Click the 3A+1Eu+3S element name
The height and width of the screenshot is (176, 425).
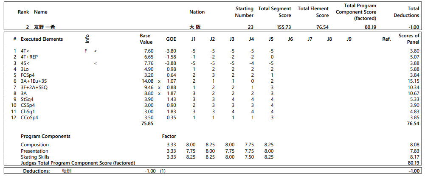coord(34,81)
